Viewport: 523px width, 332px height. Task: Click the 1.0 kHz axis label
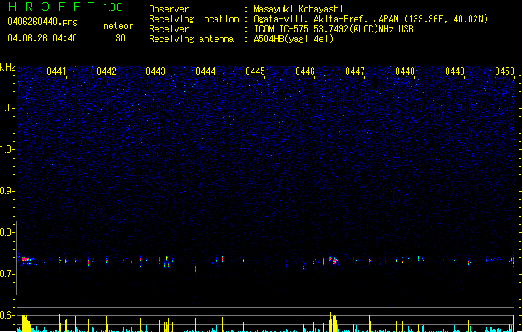click(x=7, y=149)
